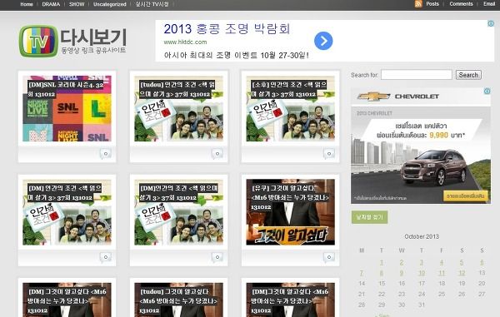Select October 6 in the calendar
The image size is (500, 317).
[482, 263]
